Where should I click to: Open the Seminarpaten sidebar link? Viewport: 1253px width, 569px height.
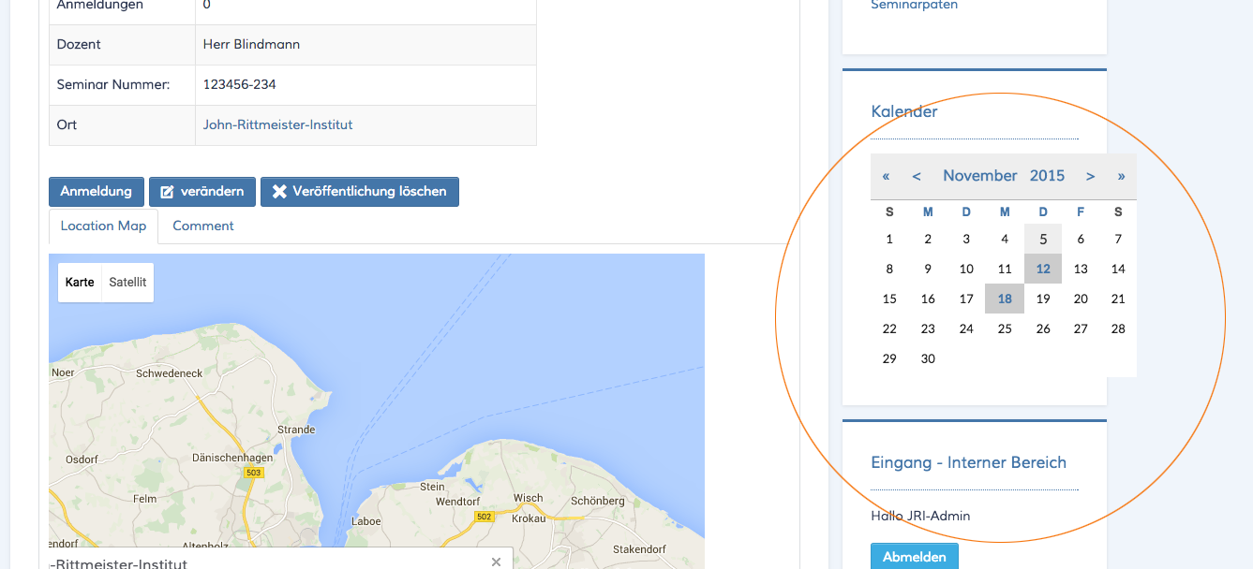tap(914, 6)
